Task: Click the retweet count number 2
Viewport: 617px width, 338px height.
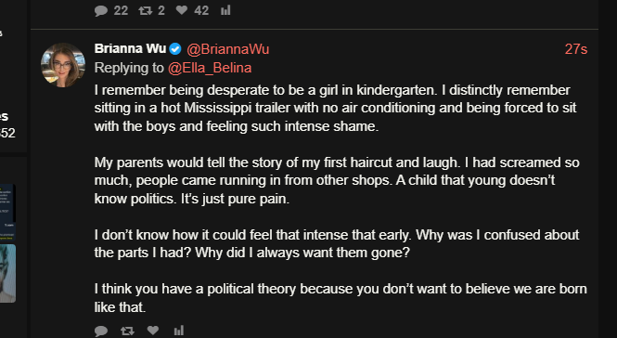Action: click(x=161, y=10)
